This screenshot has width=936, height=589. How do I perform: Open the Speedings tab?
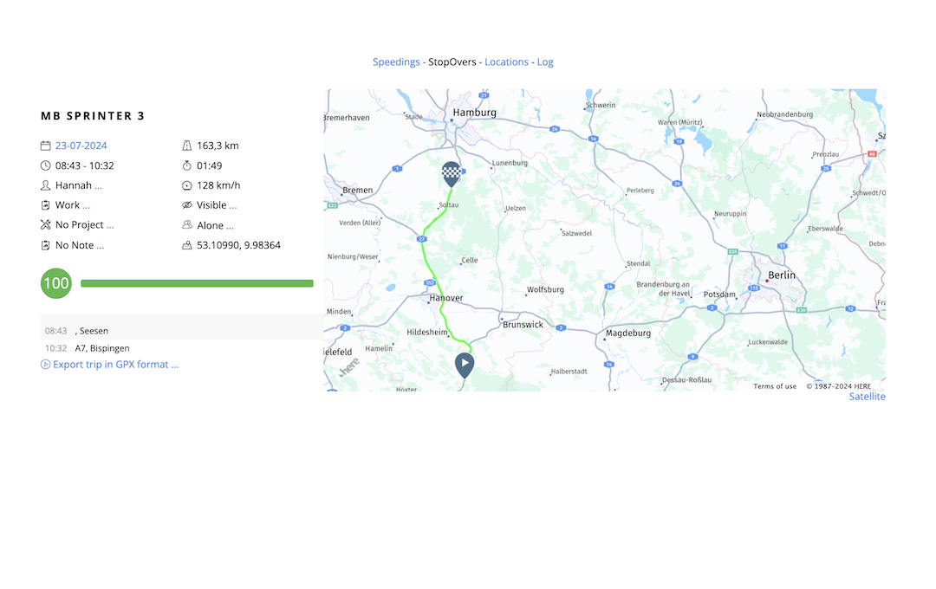tap(396, 62)
